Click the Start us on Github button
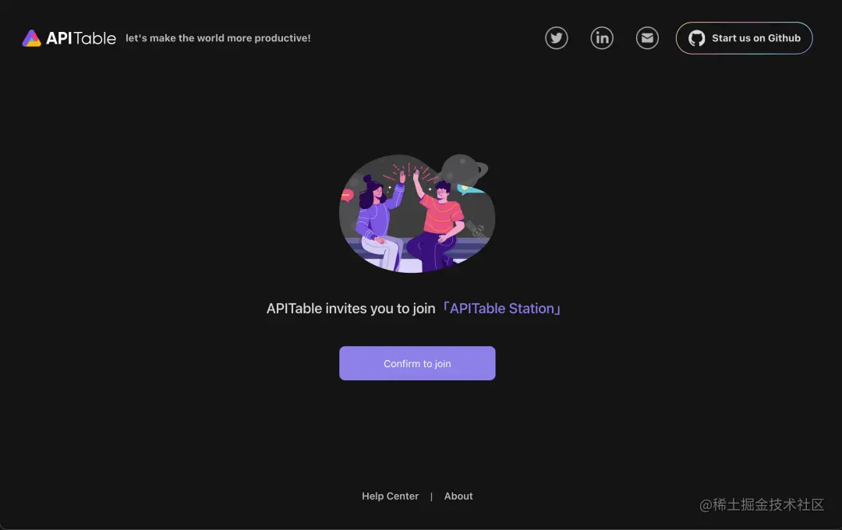 (x=744, y=38)
